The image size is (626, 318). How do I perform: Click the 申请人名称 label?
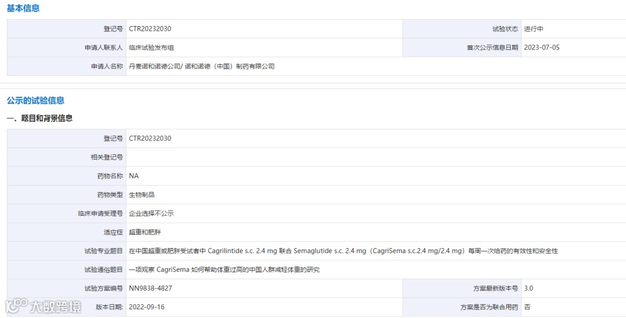(107, 66)
